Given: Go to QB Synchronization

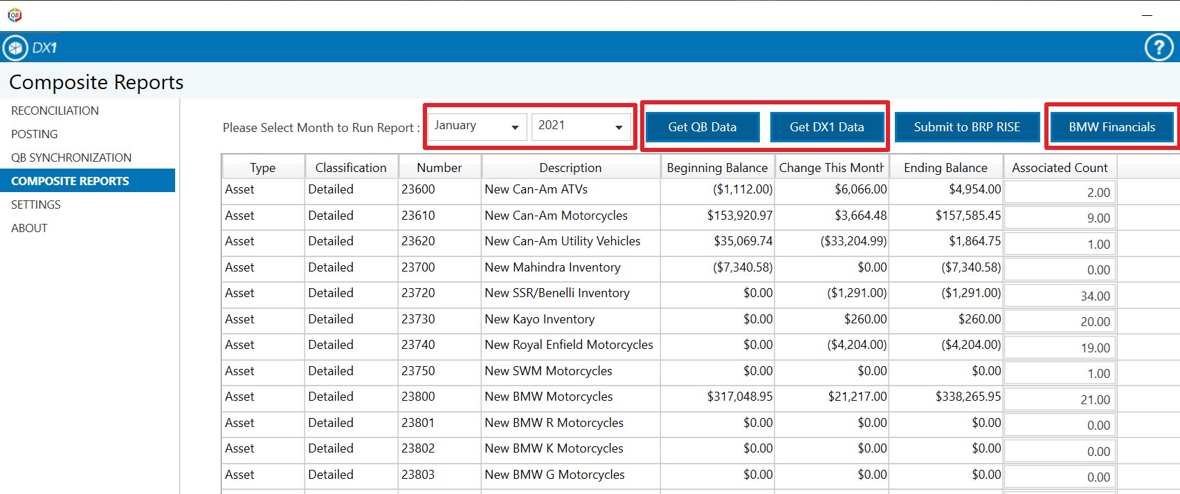Looking at the screenshot, I should pos(71,158).
